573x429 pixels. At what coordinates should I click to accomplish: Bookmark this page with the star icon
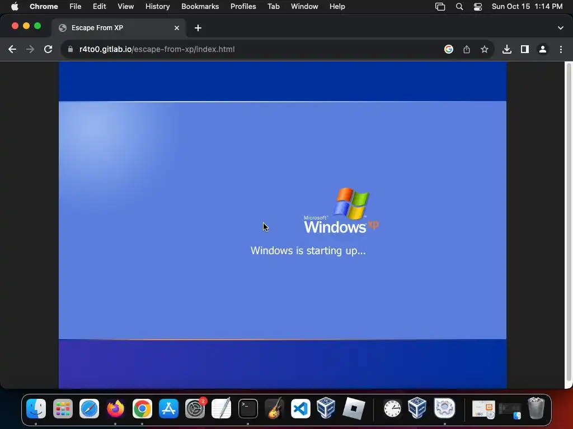pos(485,49)
